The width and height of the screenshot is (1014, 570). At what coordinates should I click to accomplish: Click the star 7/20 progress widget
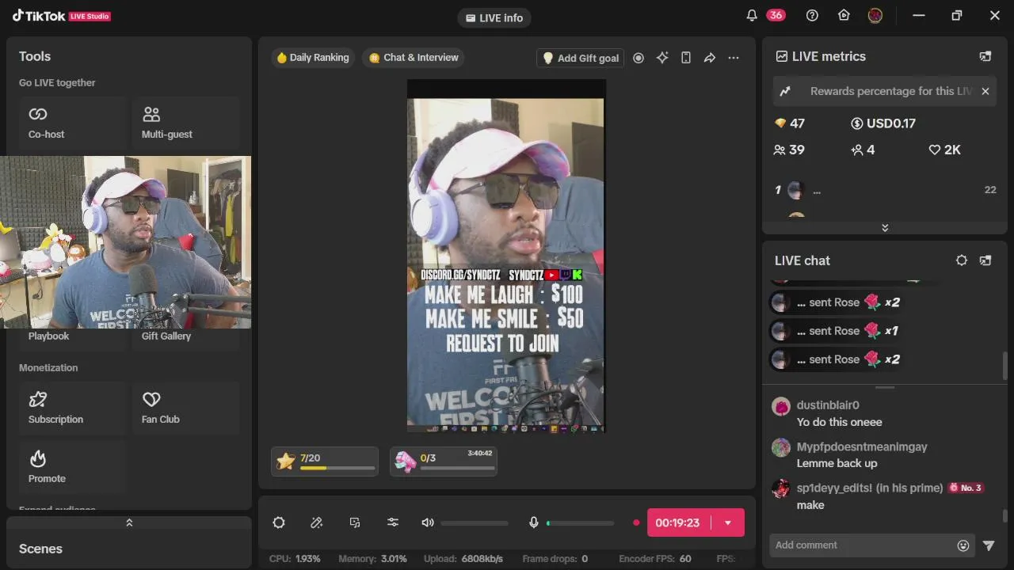click(325, 462)
